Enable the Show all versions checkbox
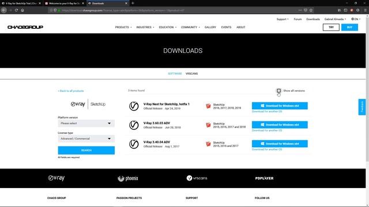Viewport: 369px width, 207px height. pyautogui.click(x=278, y=91)
